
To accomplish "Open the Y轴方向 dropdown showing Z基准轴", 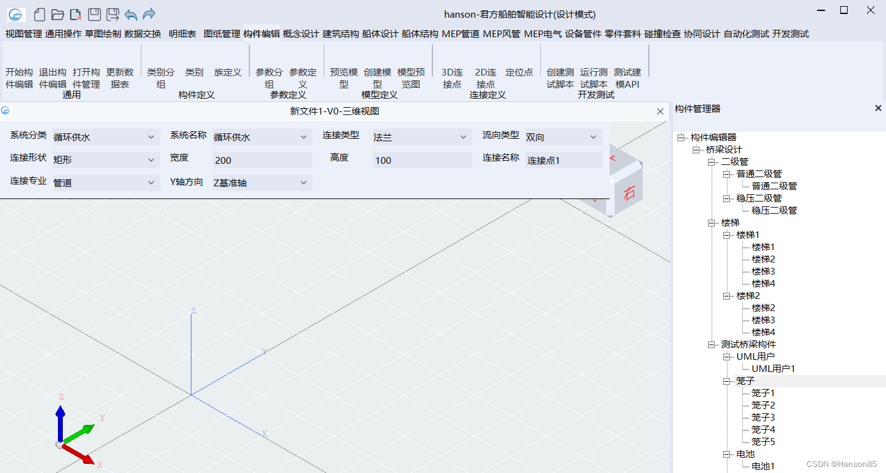I will coord(262,183).
